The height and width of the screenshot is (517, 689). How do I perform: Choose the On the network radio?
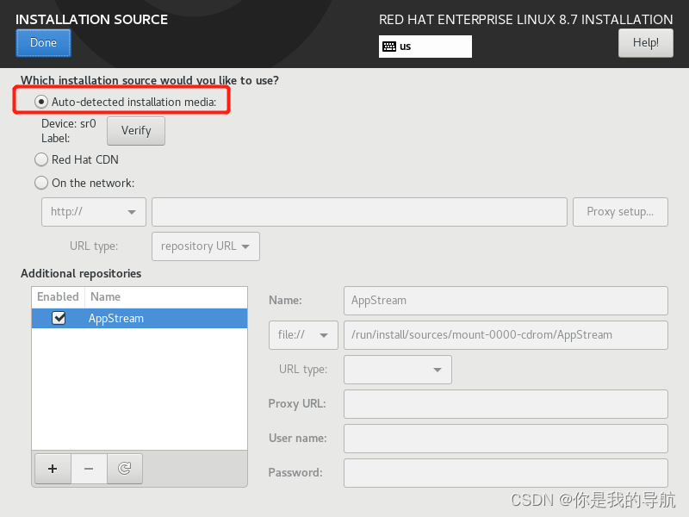click(41, 183)
